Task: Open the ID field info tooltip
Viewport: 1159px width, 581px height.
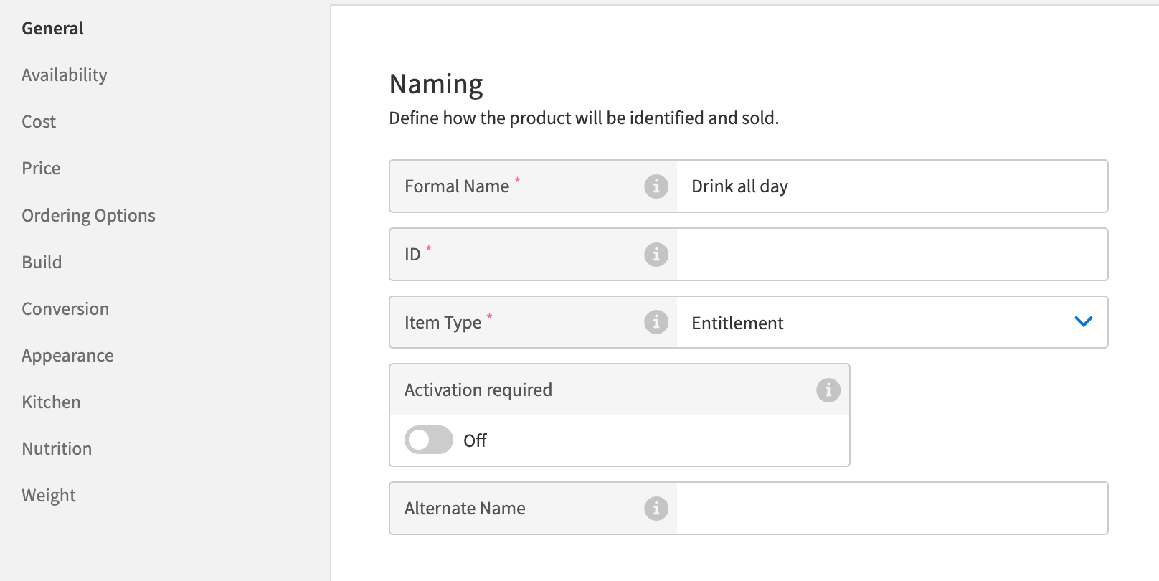Action: click(656, 254)
